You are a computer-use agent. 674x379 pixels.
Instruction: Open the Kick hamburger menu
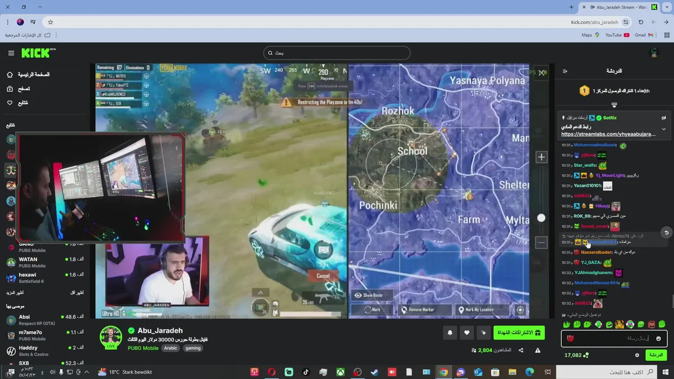(11, 53)
